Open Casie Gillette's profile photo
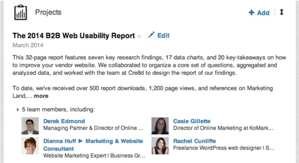This screenshot has width=299, height=163. coord(160,126)
